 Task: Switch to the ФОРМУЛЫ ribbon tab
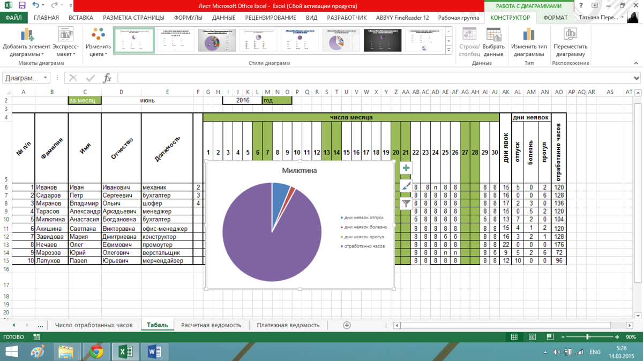188,18
